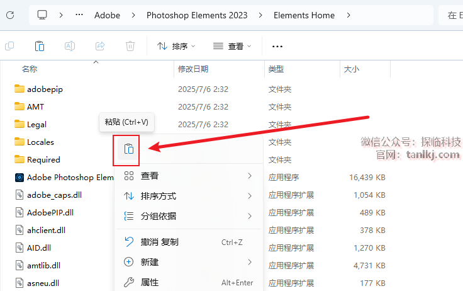Click the paste icon in context menu

pyautogui.click(x=129, y=149)
